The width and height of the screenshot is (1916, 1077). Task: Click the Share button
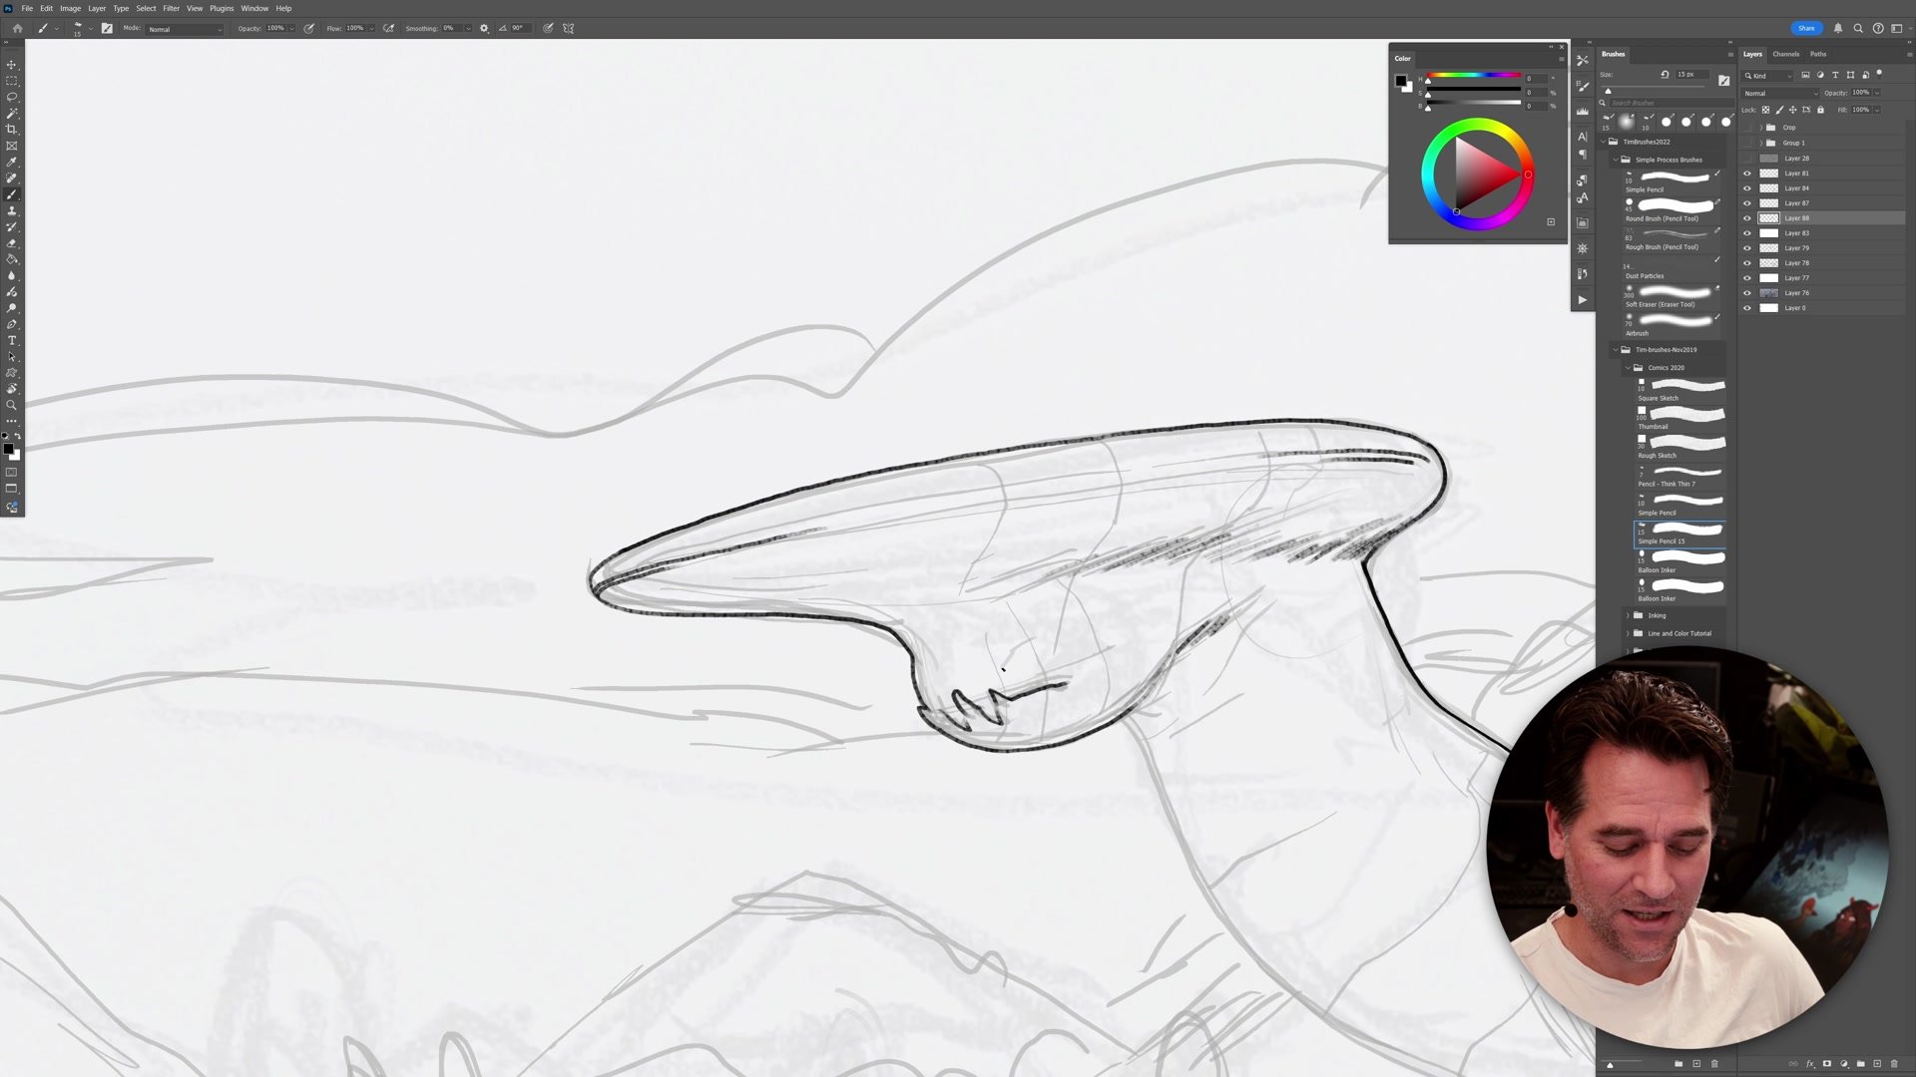pos(1806,28)
